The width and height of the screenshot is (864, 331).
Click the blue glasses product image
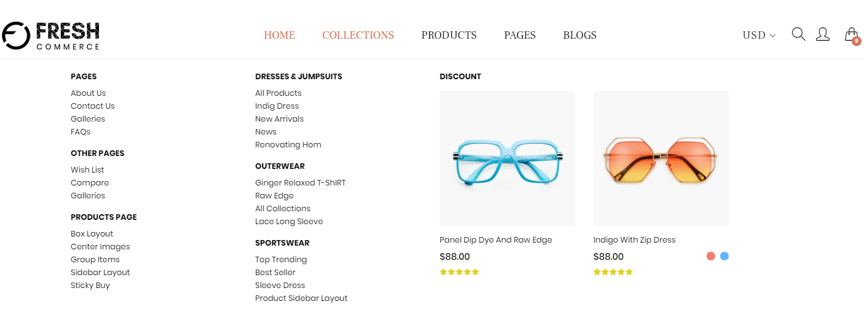[x=507, y=158]
